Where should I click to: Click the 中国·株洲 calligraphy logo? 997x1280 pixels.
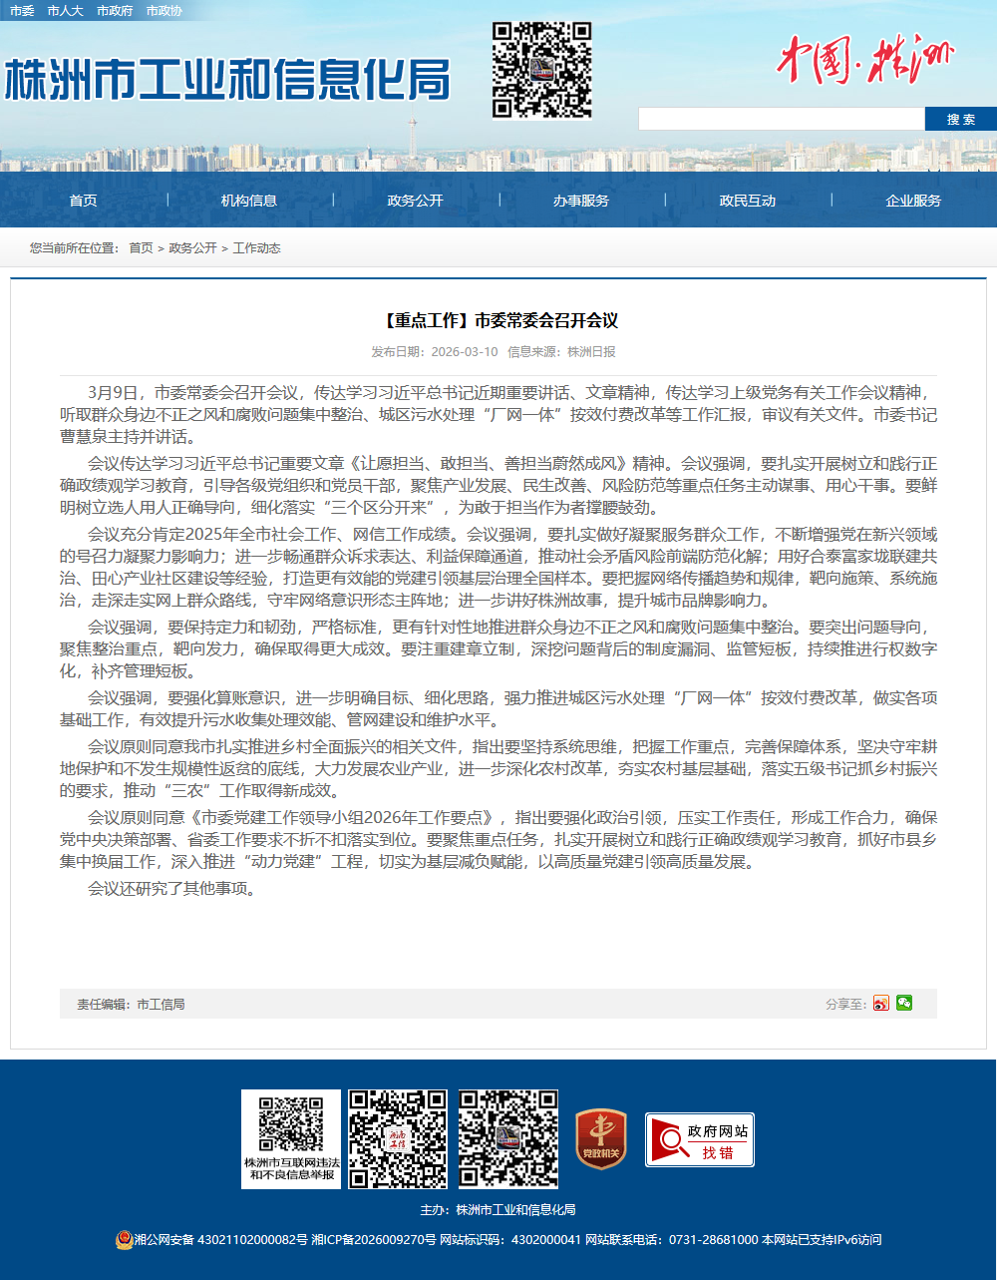(864, 61)
